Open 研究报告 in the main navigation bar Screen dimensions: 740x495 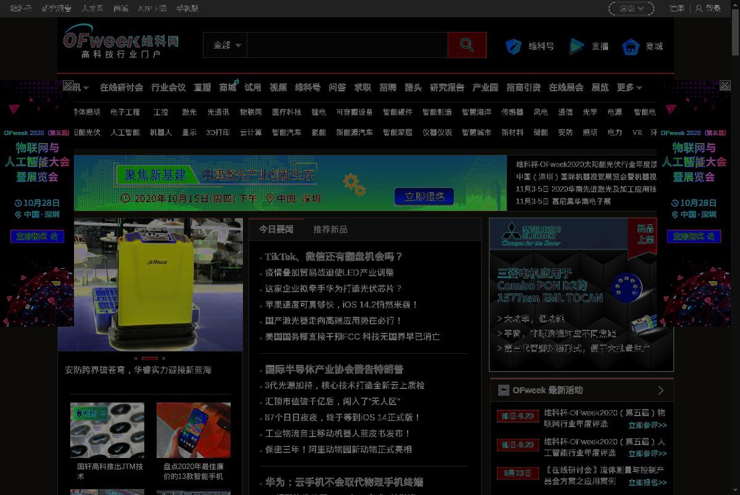tap(447, 88)
